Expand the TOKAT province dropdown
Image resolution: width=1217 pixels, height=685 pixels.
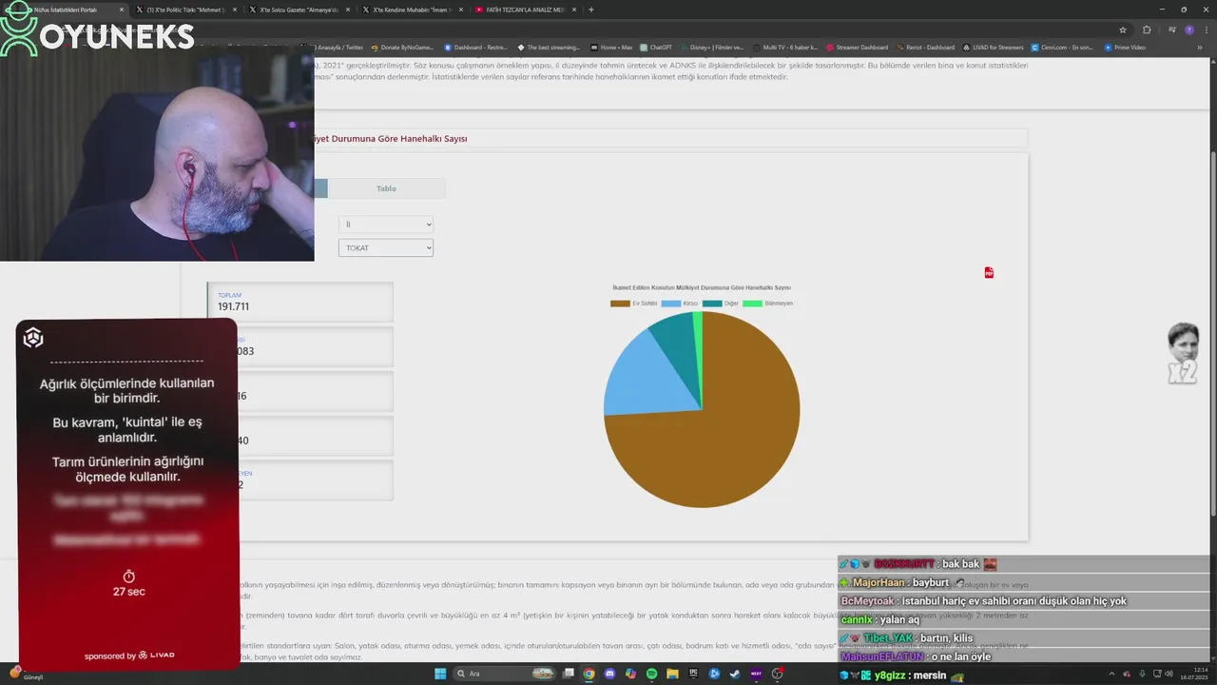(386, 247)
